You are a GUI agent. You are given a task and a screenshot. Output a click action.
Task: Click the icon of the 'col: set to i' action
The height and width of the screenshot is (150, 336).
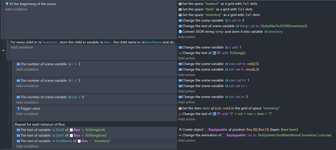coord(180,86)
